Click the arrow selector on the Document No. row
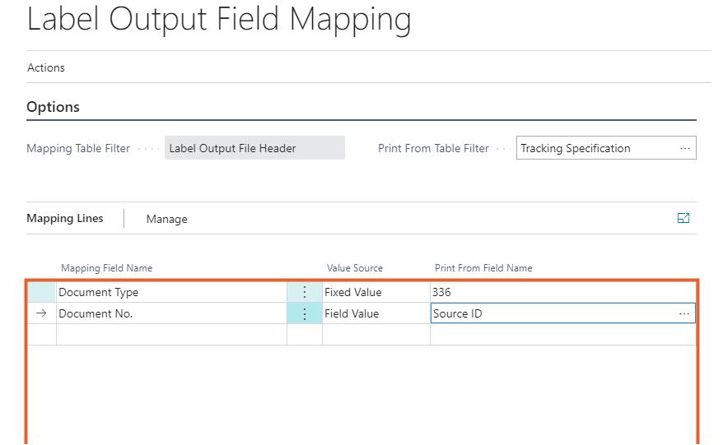 click(42, 314)
